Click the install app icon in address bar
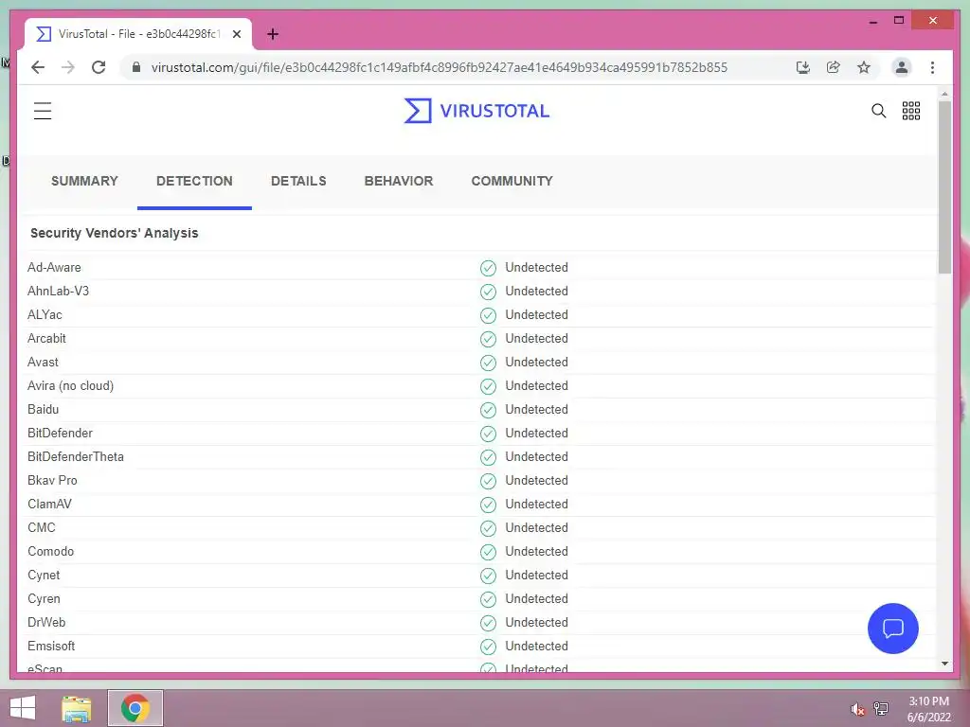 [x=803, y=67]
